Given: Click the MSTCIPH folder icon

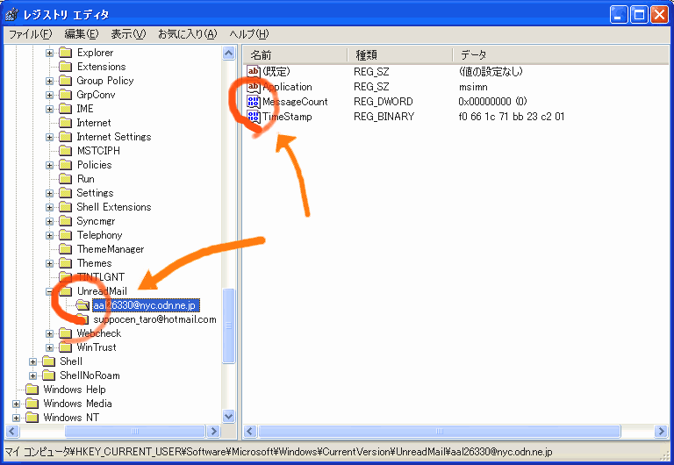Looking at the screenshot, I should coord(65,151).
